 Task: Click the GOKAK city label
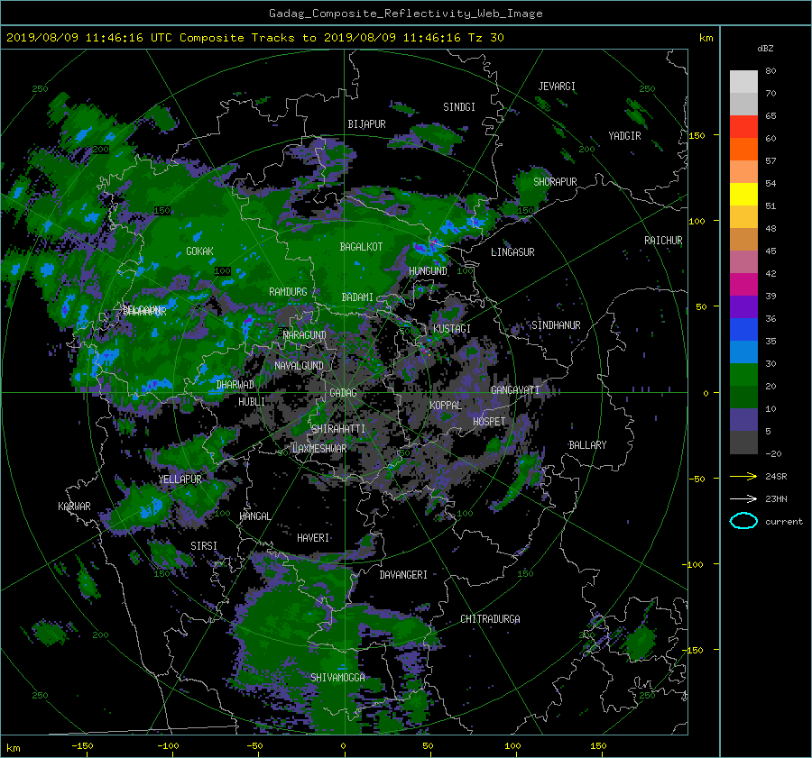pyautogui.click(x=200, y=251)
